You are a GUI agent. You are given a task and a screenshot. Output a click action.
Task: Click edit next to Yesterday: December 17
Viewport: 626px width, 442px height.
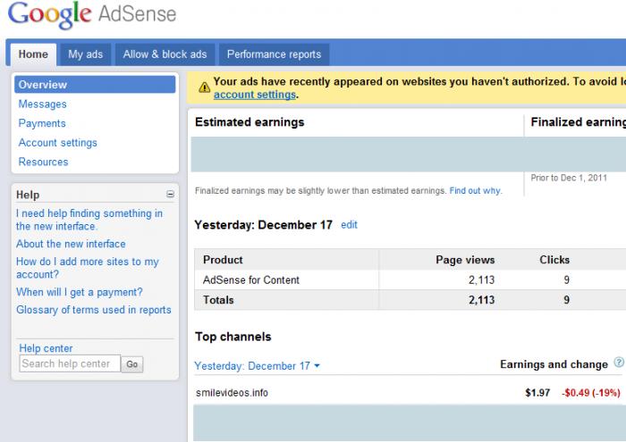pos(349,225)
